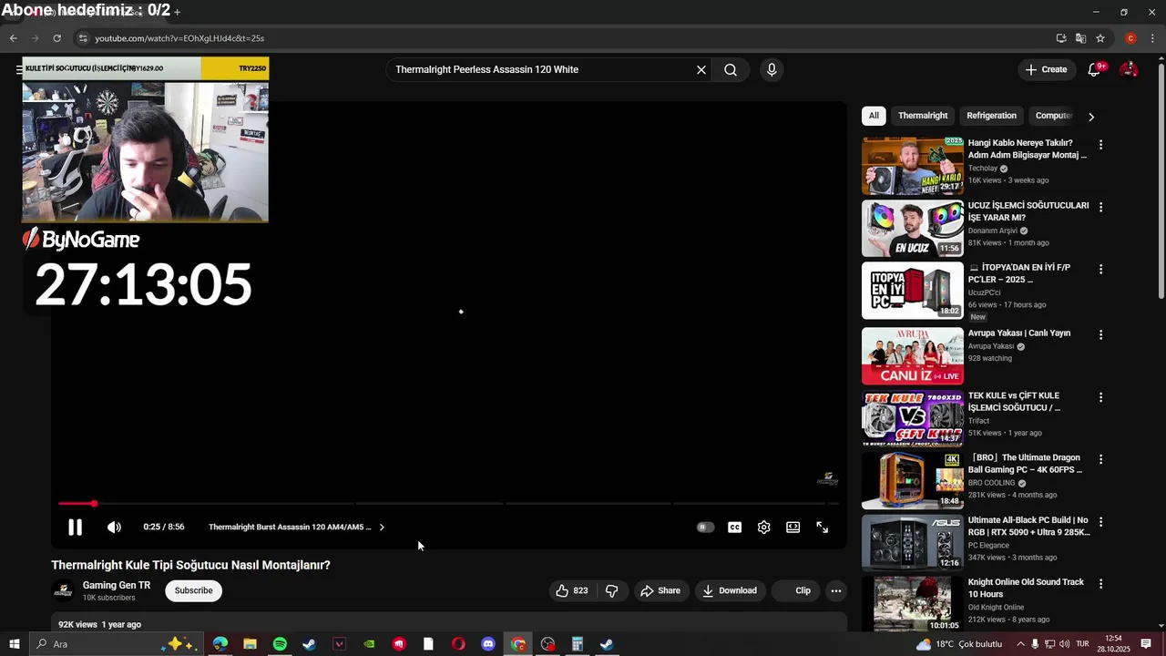Image resolution: width=1166 pixels, height=656 pixels.
Task: Click the address bar URL
Action: pos(179,38)
